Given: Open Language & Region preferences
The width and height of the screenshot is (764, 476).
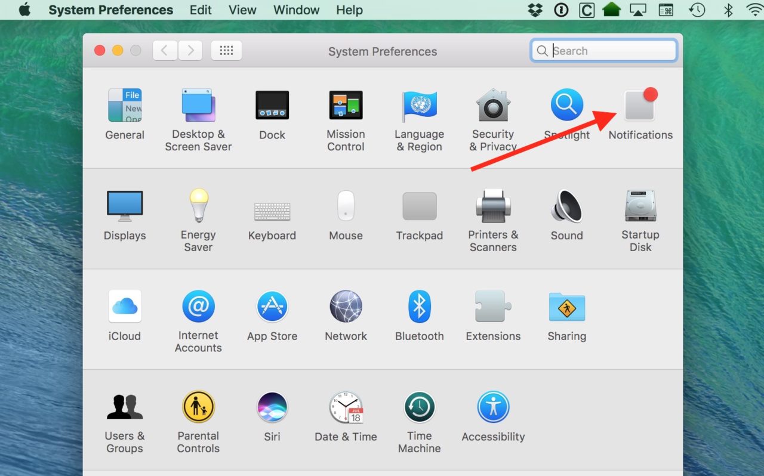Looking at the screenshot, I should coord(420,120).
